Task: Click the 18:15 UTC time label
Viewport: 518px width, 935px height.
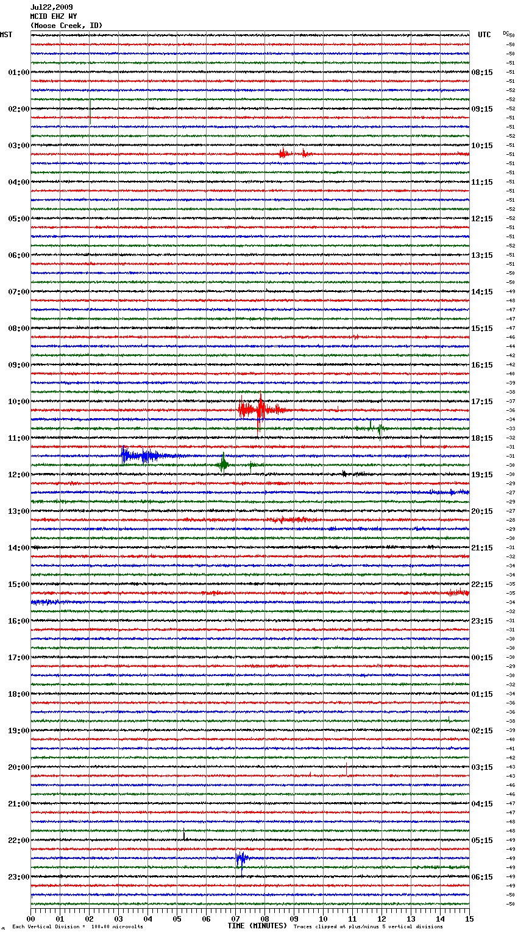Action: [482, 438]
